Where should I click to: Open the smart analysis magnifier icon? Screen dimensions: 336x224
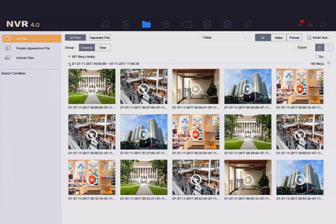(166, 25)
